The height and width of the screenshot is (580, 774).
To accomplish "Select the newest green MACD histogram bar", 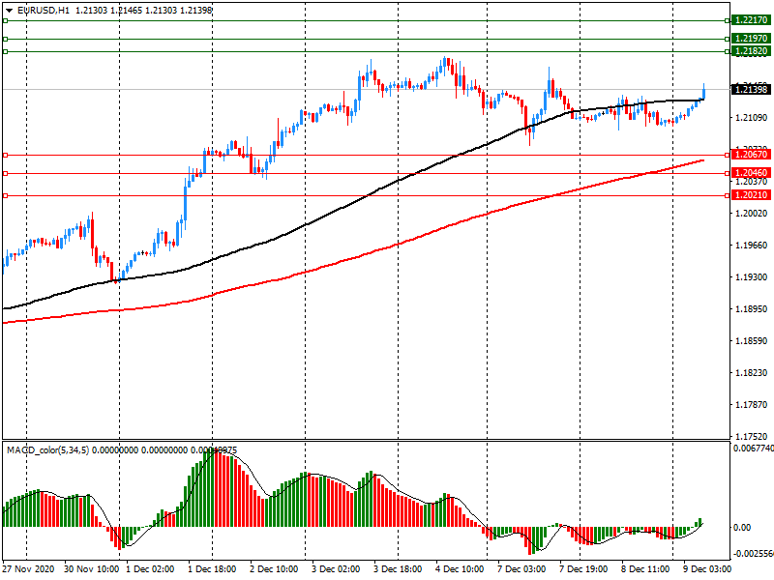I will pos(700,522).
